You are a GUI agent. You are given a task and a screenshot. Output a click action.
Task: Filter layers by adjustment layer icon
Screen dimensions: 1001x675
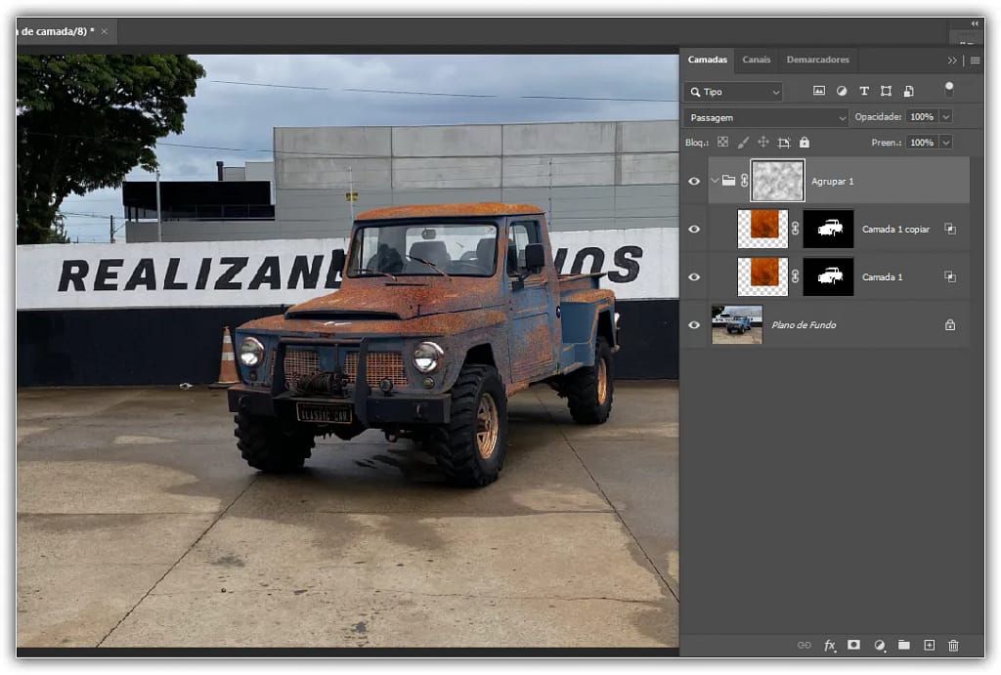coord(842,91)
